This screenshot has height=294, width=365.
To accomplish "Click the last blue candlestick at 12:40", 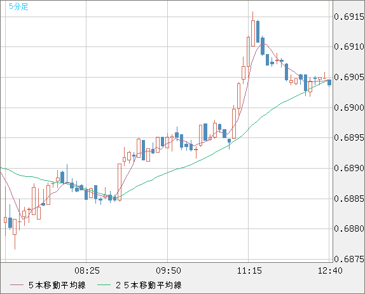I will click(329, 83).
